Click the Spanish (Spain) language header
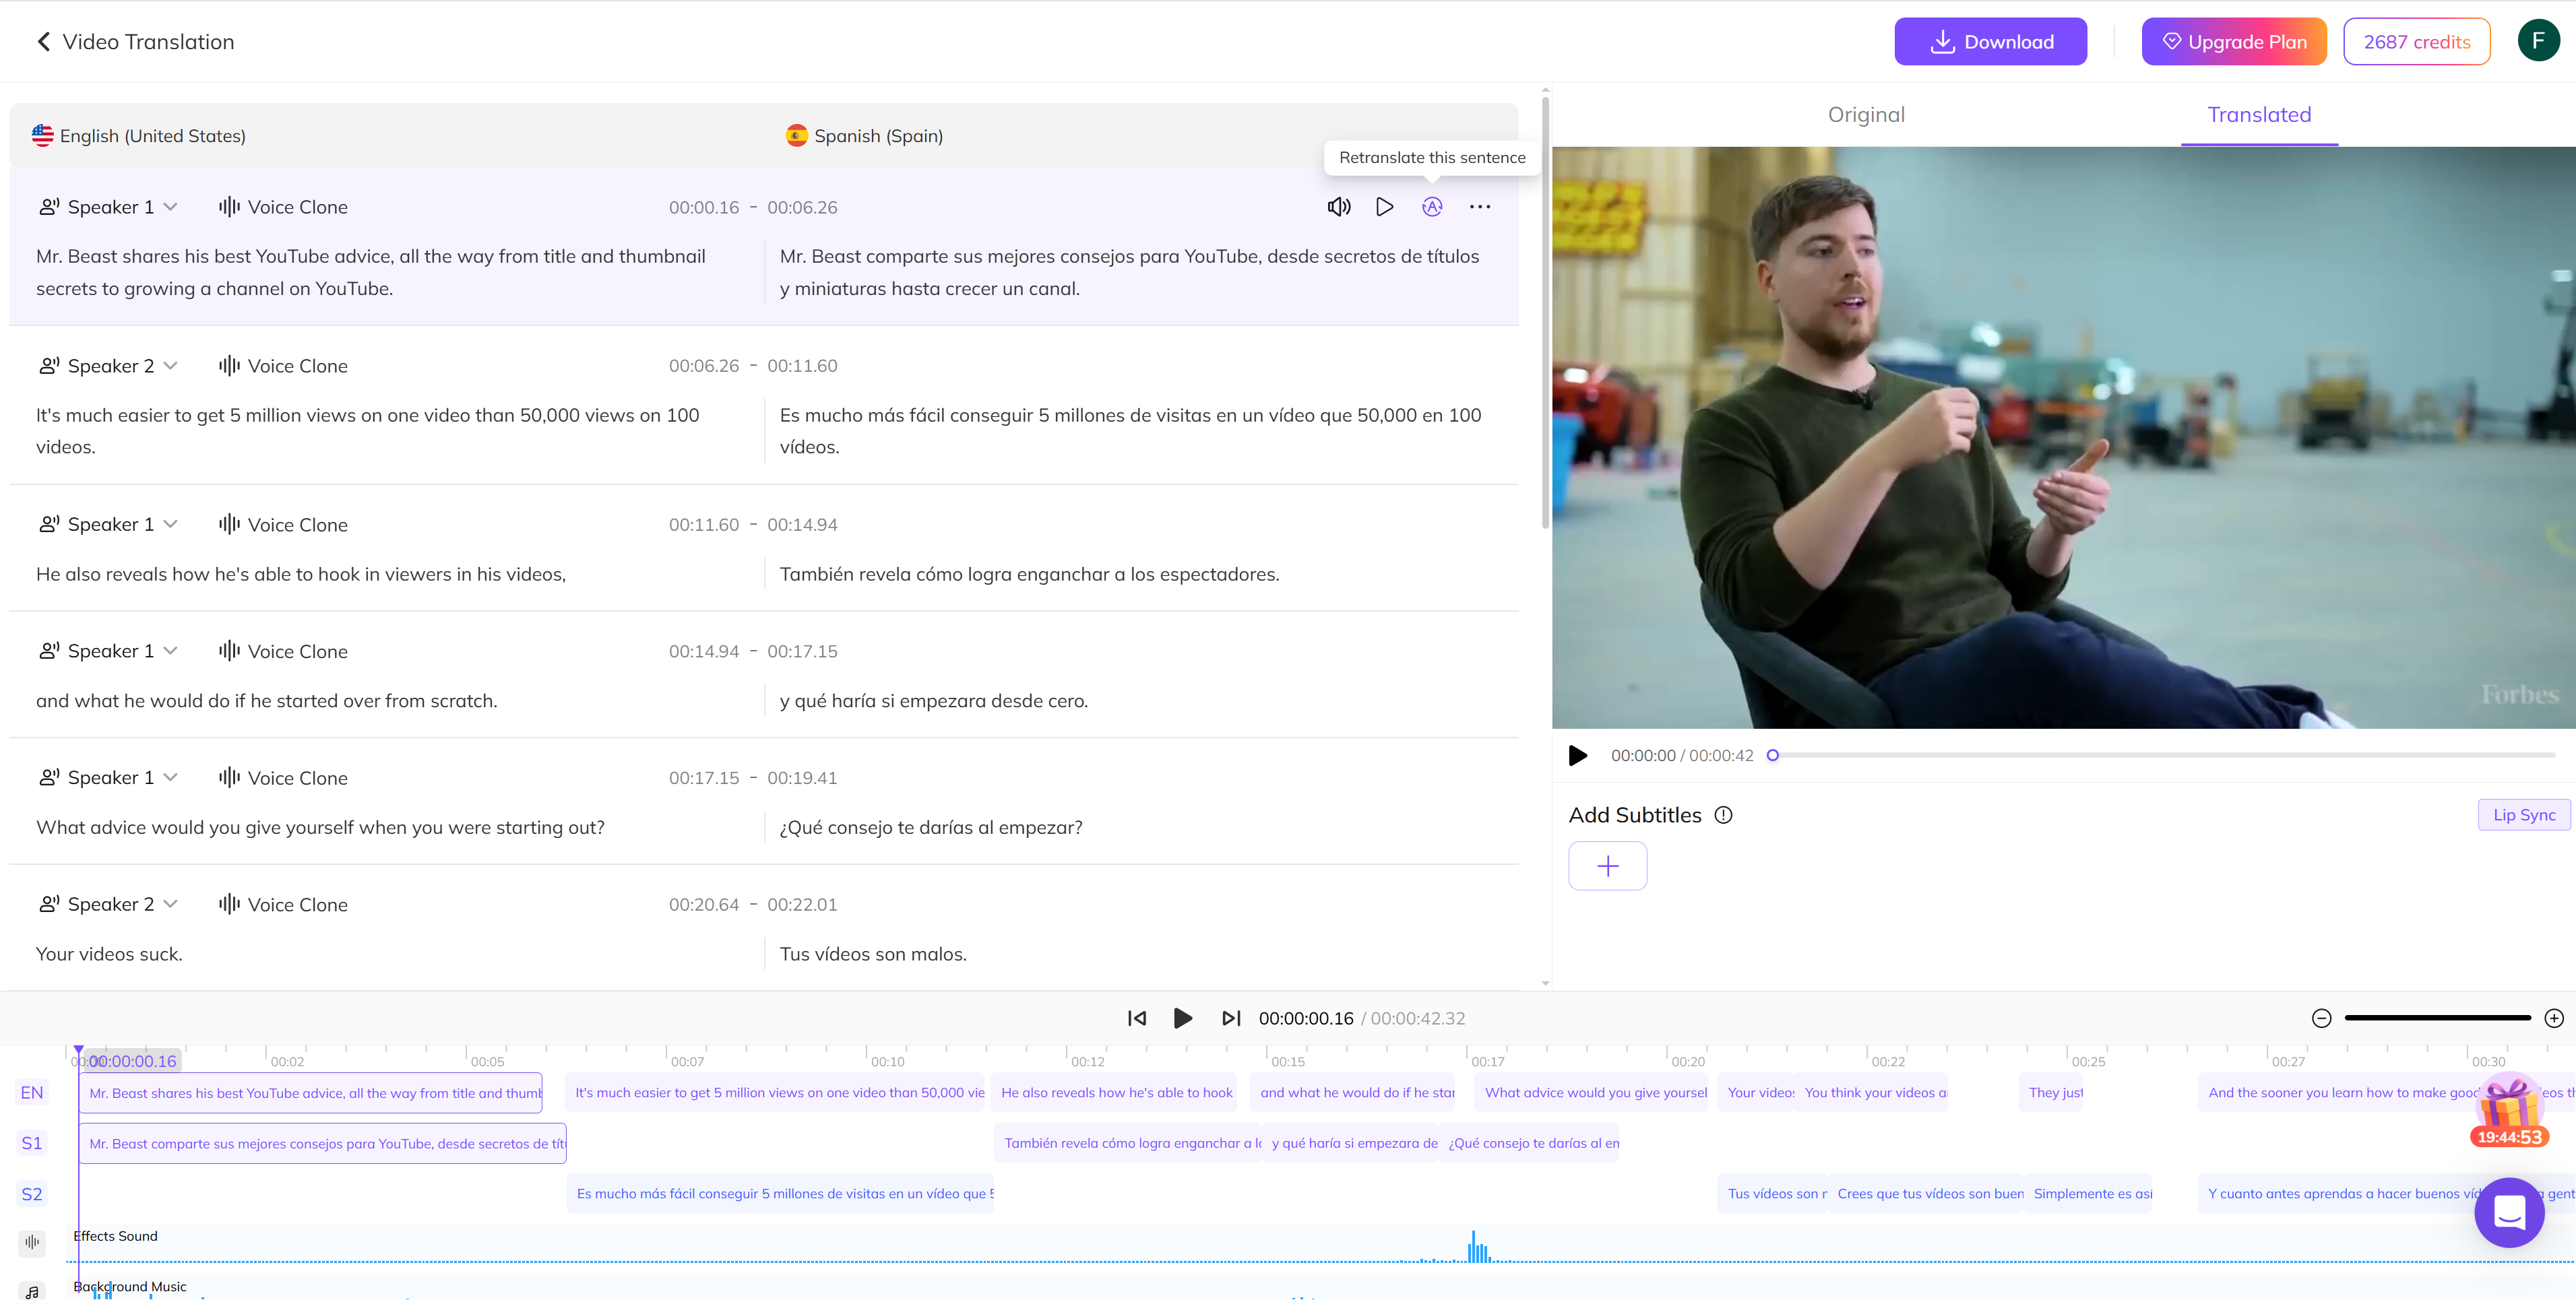 tap(864, 135)
